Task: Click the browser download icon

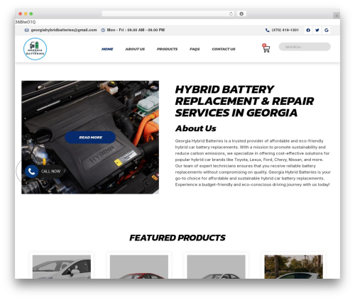Action: pos(241,13)
